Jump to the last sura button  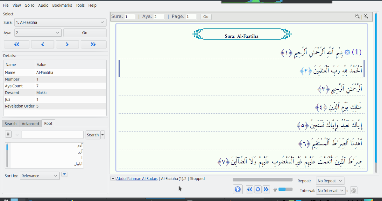93,44
